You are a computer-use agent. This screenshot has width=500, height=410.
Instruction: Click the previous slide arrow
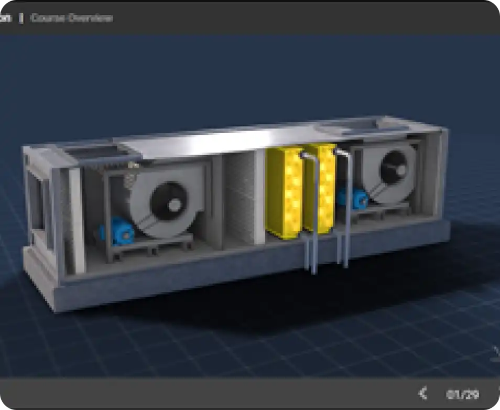pyautogui.click(x=423, y=393)
